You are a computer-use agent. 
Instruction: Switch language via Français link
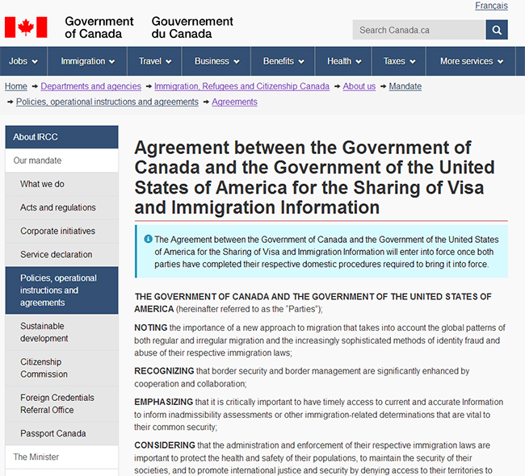click(x=491, y=6)
